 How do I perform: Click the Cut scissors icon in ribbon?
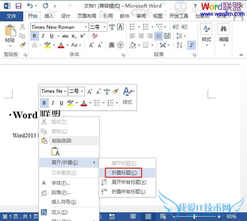click(x=22, y=27)
